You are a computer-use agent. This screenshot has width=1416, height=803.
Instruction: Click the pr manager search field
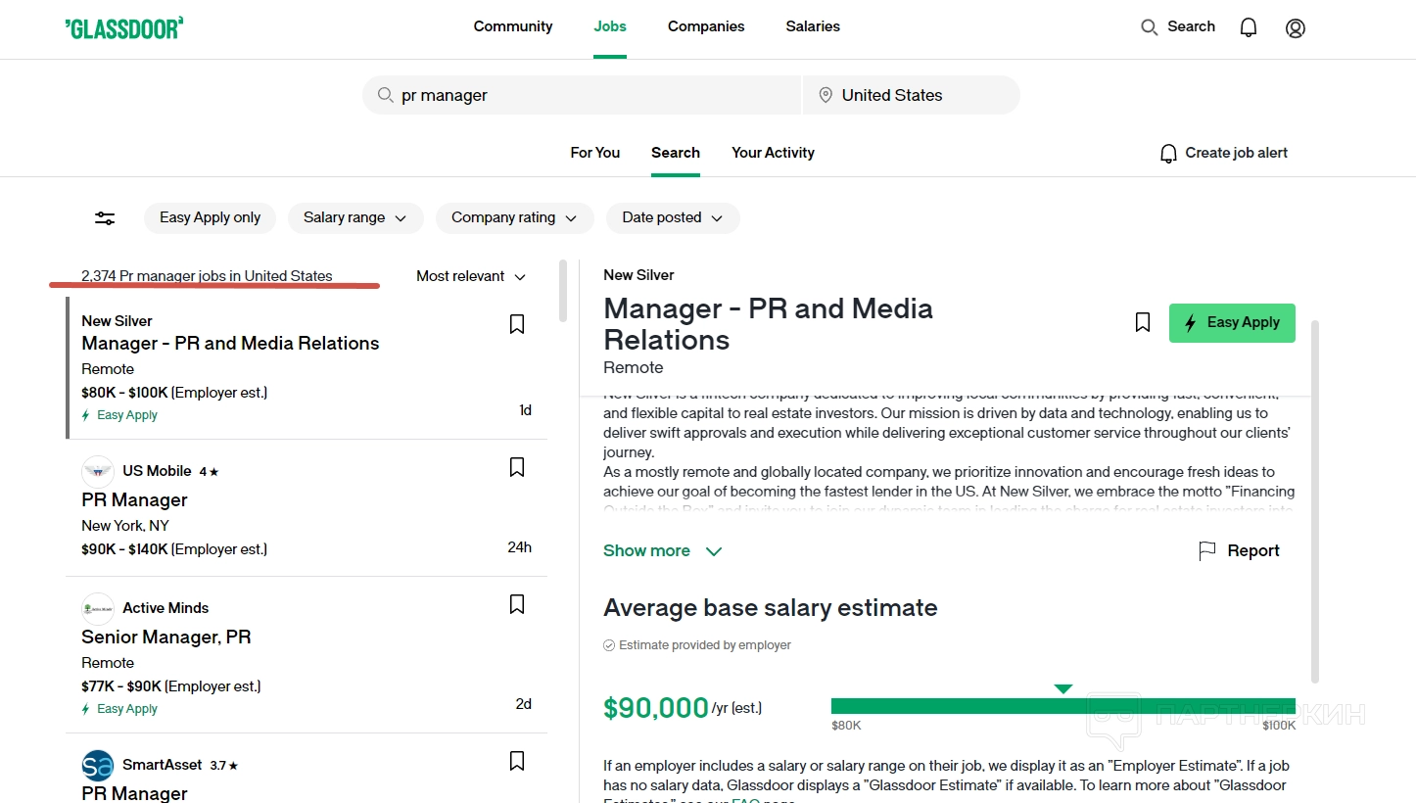click(x=588, y=95)
